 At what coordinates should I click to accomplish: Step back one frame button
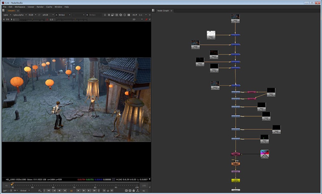click(x=60, y=190)
